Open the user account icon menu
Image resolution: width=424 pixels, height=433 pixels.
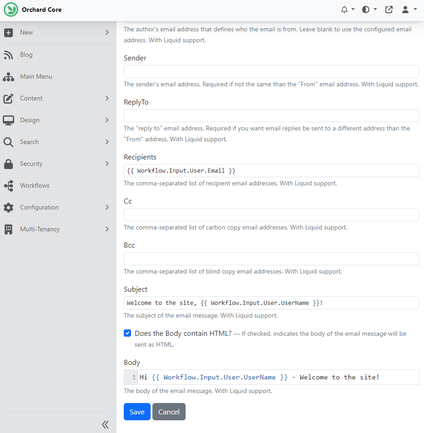[405, 10]
